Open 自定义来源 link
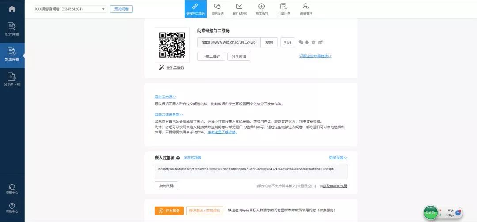This screenshot has height=222, width=477. tap(165, 97)
